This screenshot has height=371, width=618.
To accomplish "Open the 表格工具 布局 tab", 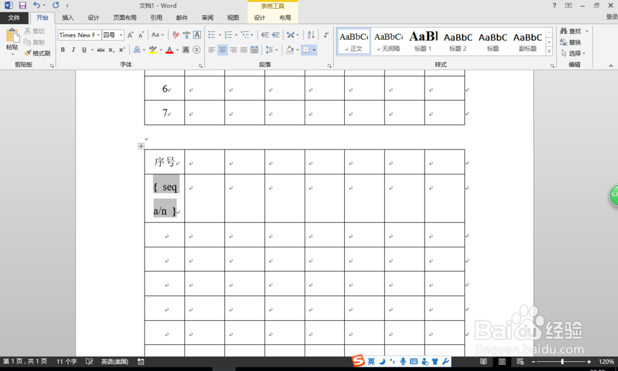I will (284, 17).
